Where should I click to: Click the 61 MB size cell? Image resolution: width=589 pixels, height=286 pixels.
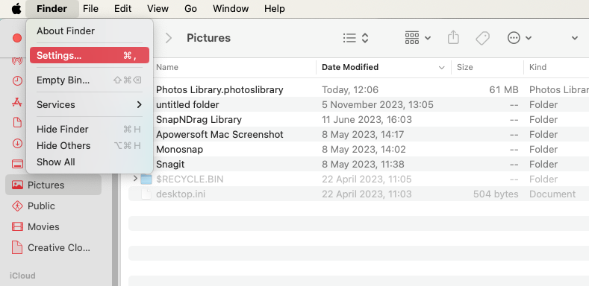[504, 89]
